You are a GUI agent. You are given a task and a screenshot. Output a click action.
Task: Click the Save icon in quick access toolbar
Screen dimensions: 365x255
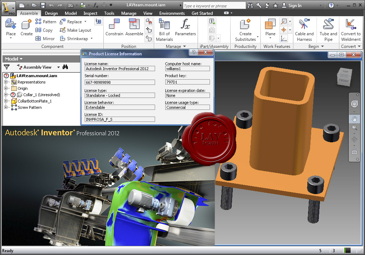(x=43, y=5)
